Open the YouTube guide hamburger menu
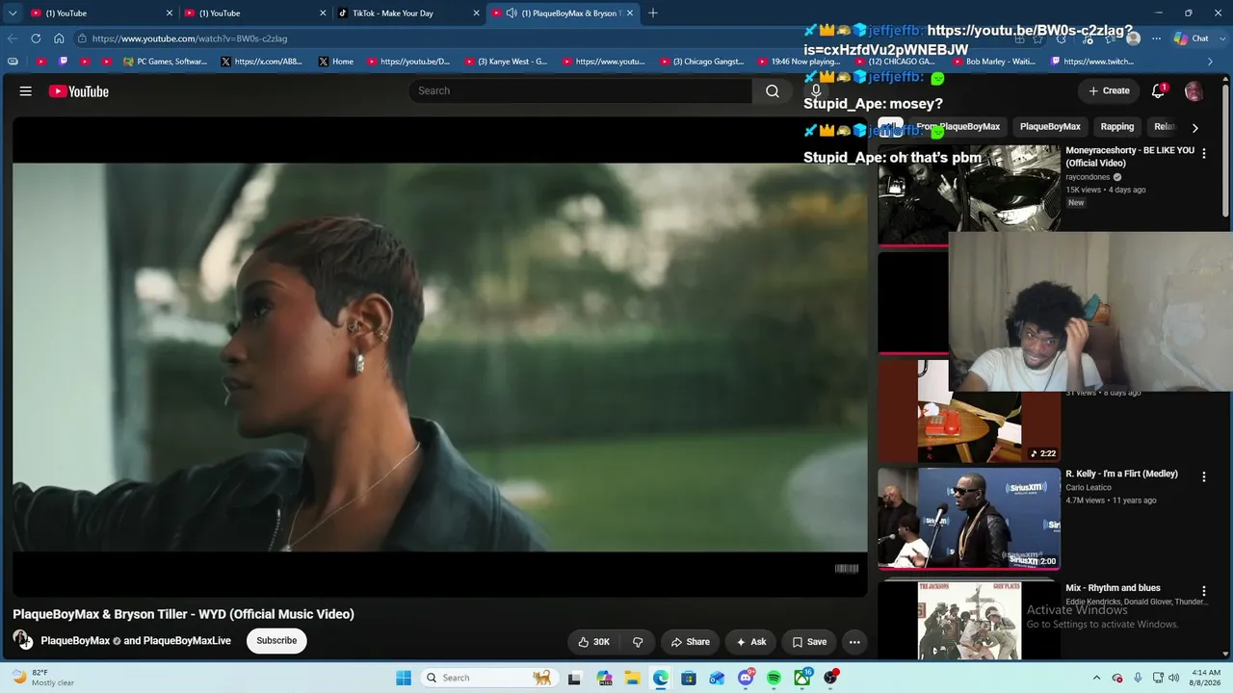Viewport: 1233px width, 693px height. click(x=26, y=91)
